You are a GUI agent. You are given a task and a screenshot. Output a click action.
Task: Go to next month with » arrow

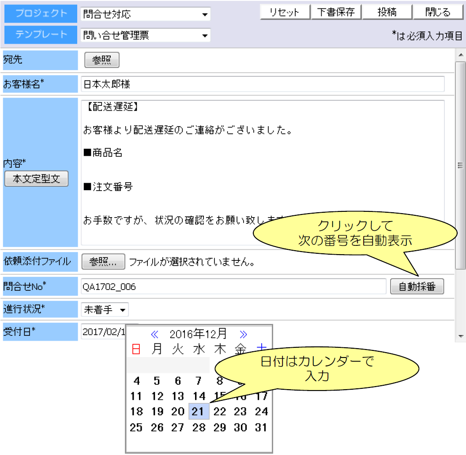244,335
